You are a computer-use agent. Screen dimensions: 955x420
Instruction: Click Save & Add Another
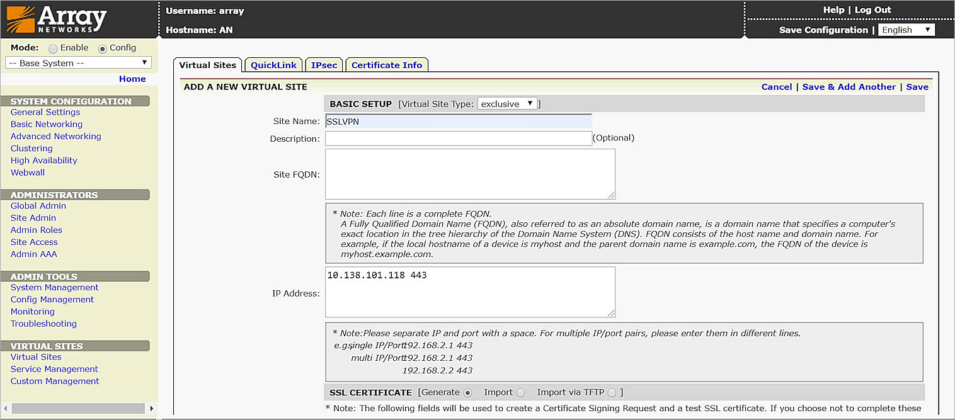(x=849, y=86)
